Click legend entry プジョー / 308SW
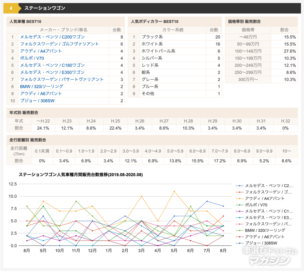Screen dimensions: 304x272 (256, 243)
